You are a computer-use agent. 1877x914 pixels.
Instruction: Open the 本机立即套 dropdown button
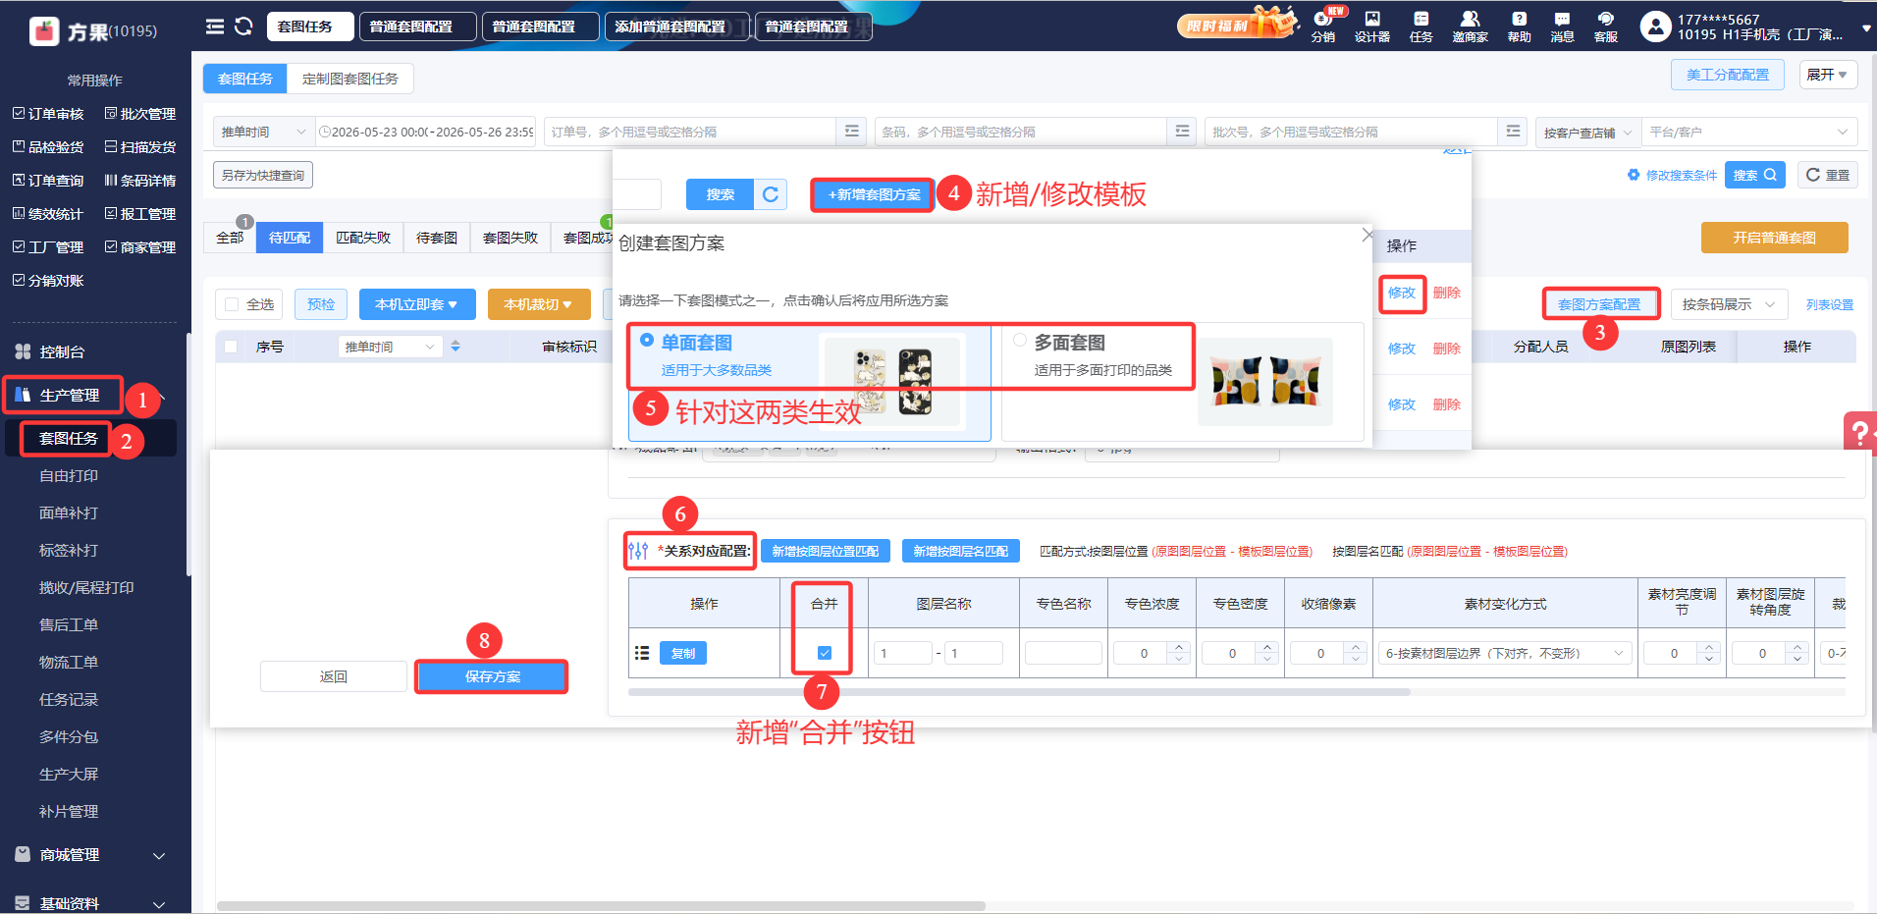tap(417, 304)
